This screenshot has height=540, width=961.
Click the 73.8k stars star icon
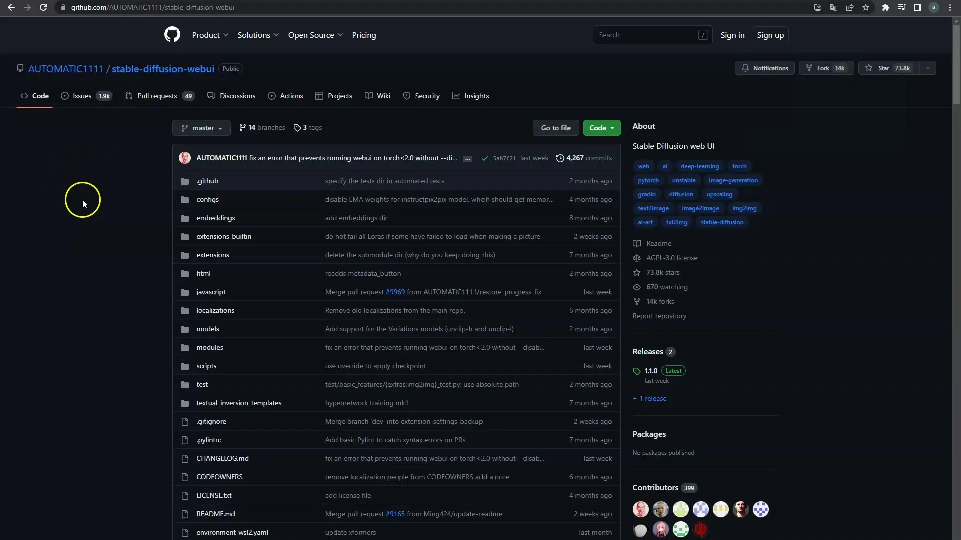pyautogui.click(x=637, y=272)
